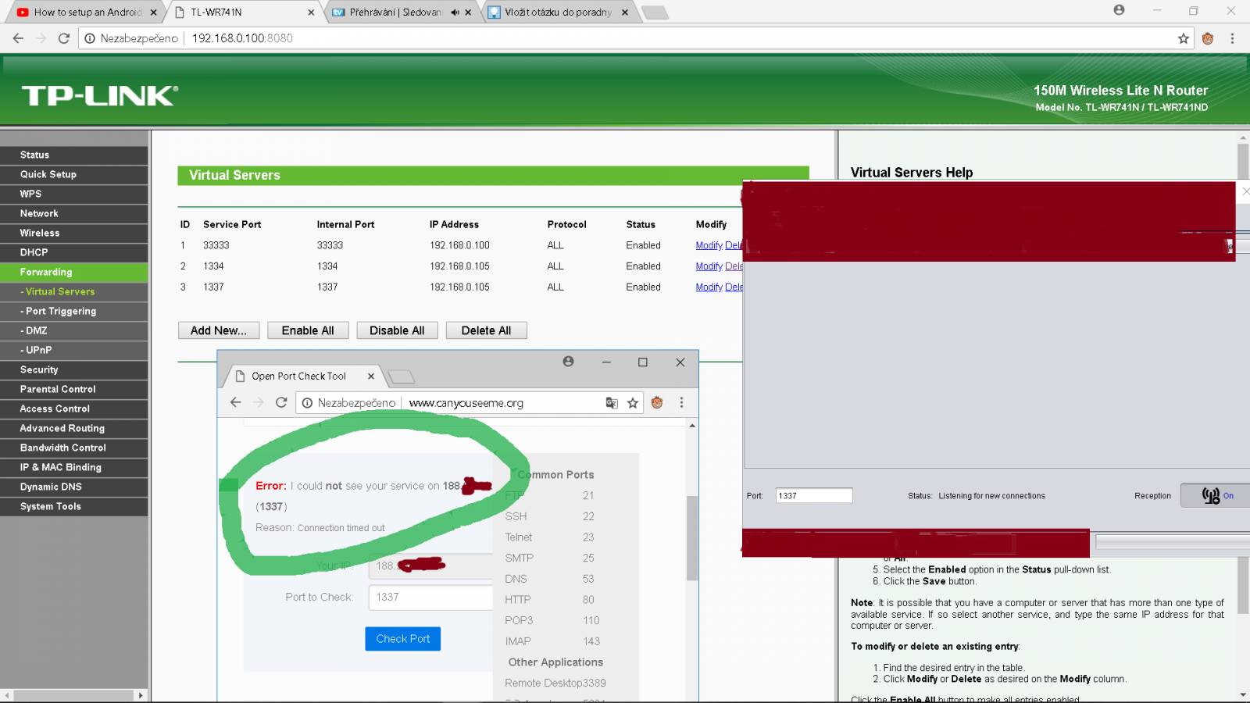Select SMTP 25 common port

(x=549, y=558)
